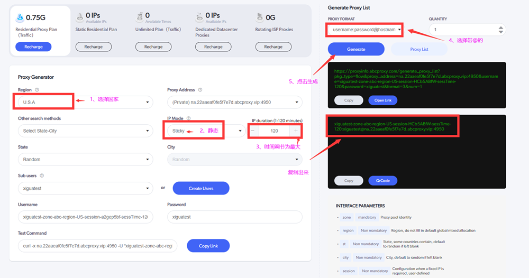Increase IP duration with the plus button
This screenshot has height=278, width=529.
click(296, 131)
